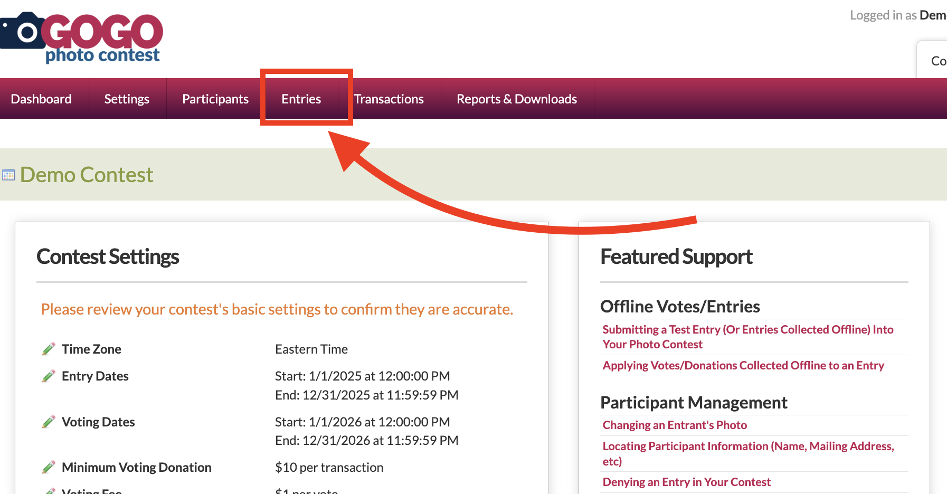The image size is (947, 494).
Task: Click the pencil icon next to Voting Dates
Action: [49, 422]
